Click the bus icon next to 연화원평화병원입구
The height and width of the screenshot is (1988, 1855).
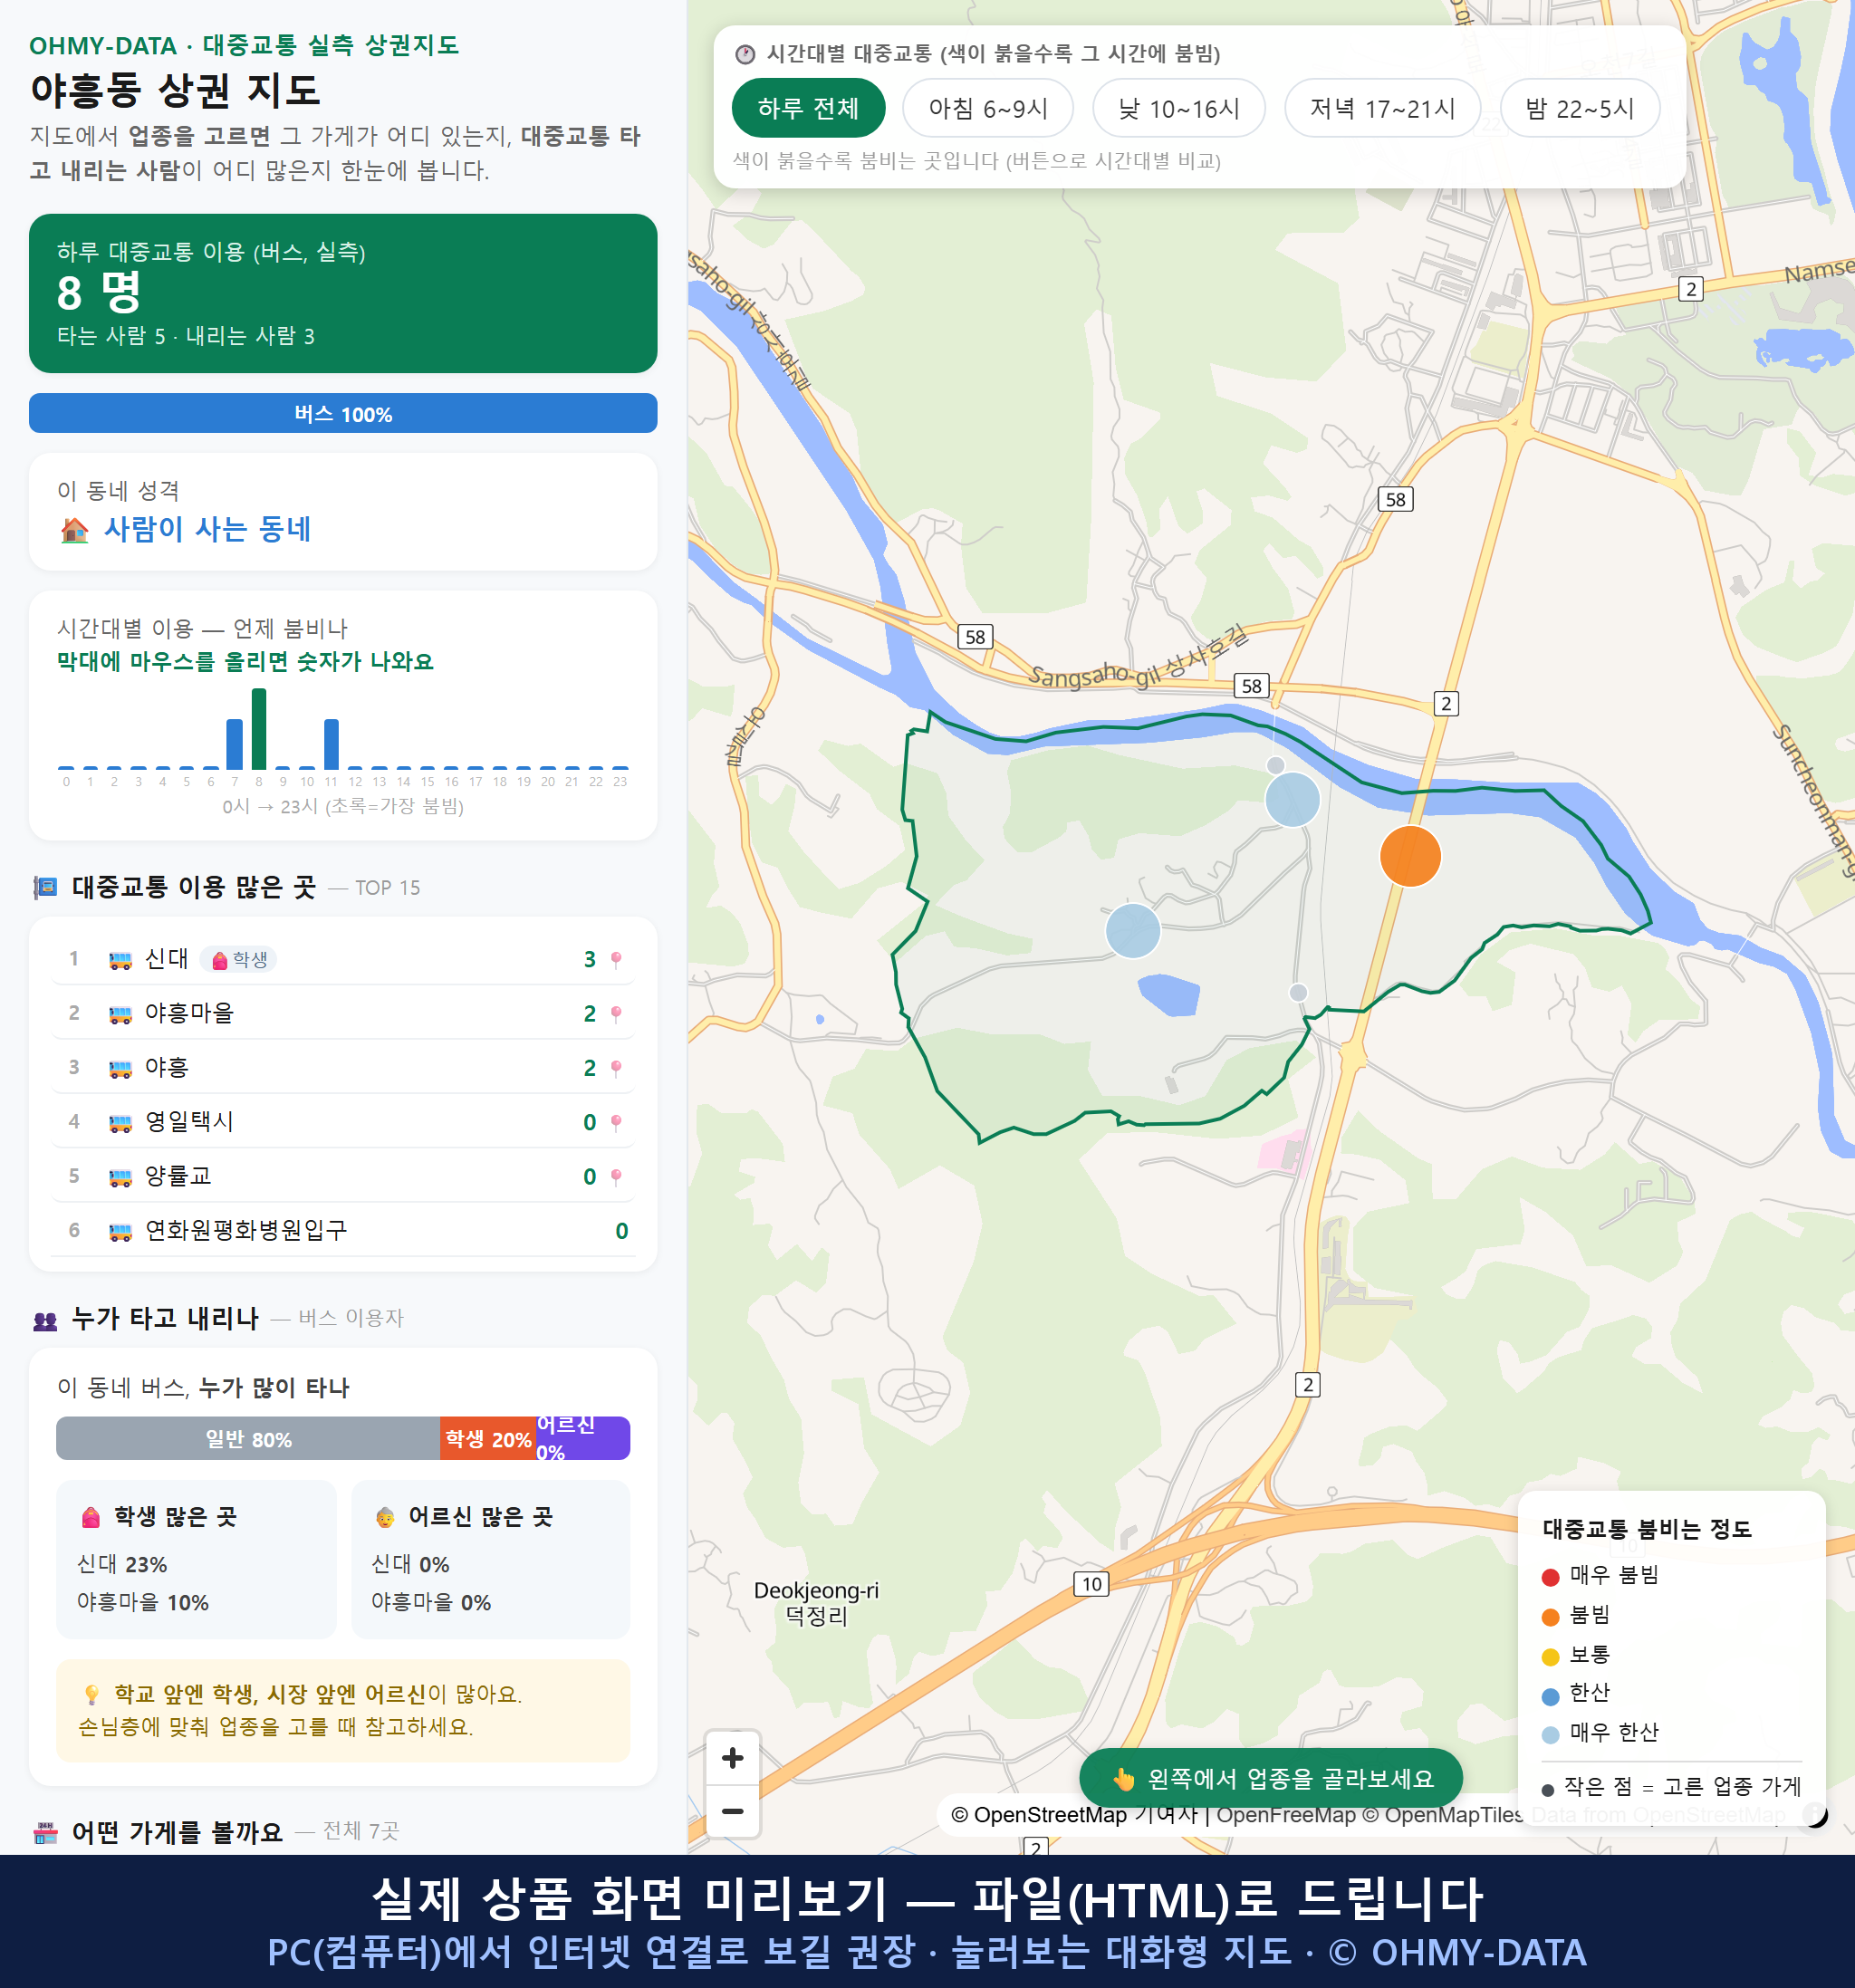click(x=120, y=1231)
